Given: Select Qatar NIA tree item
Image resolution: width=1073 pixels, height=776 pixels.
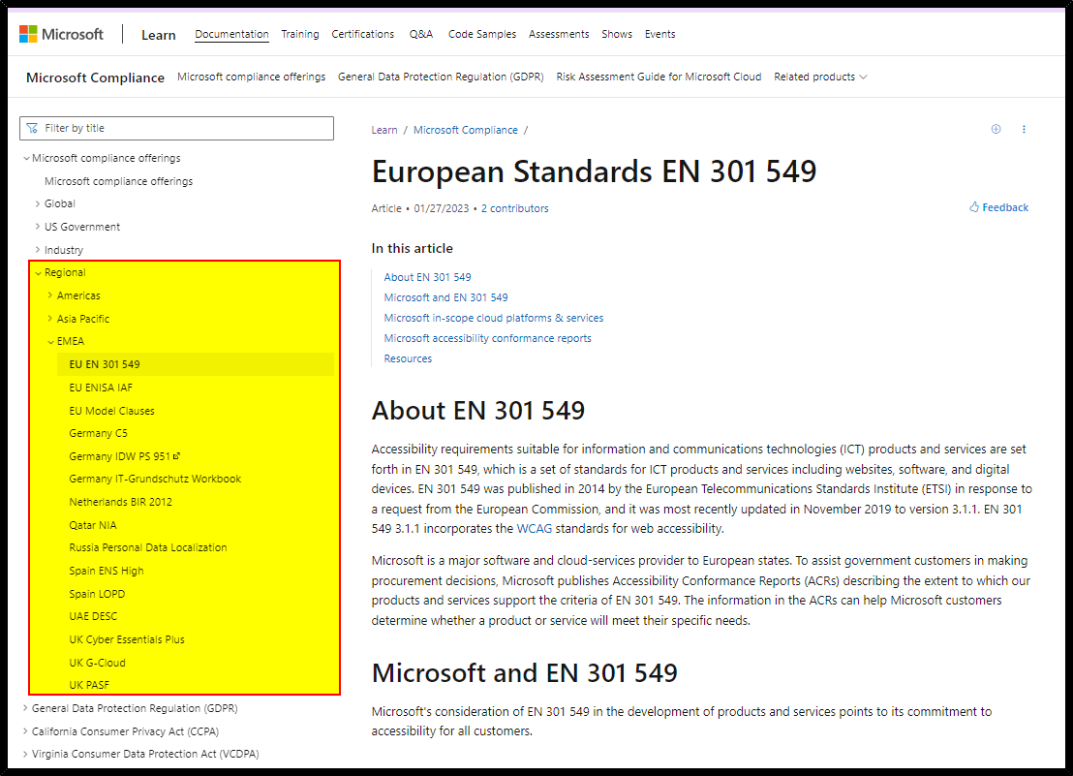Looking at the screenshot, I should pyautogui.click(x=92, y=525).
